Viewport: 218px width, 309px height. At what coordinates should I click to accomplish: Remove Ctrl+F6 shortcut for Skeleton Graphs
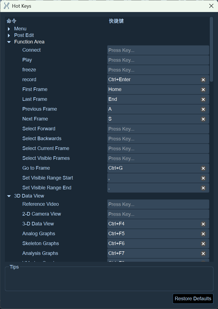203,244
